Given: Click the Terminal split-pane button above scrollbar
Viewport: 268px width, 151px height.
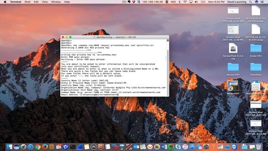Looking at the screenshot, I should coord(167,40).
